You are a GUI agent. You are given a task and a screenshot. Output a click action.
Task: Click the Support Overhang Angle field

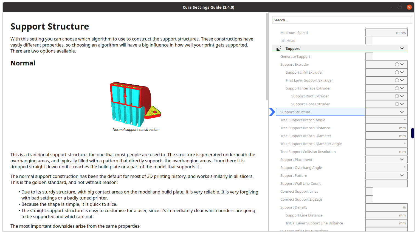386,167
